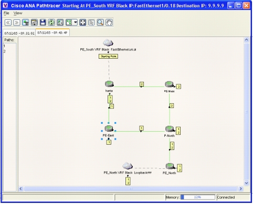Select the harta router node
Screen dimensions: 253x204
[109, 84]
